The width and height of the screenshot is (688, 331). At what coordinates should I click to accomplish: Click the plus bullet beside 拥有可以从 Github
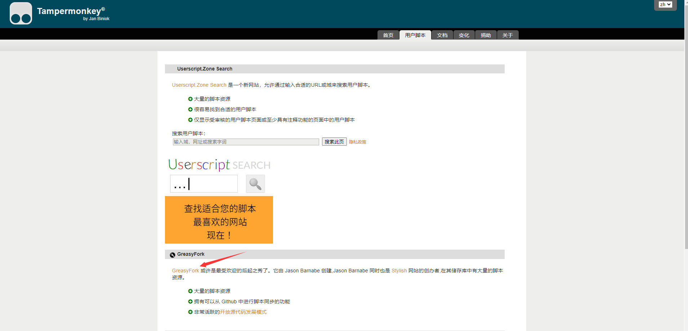click(x=190, y=301)
